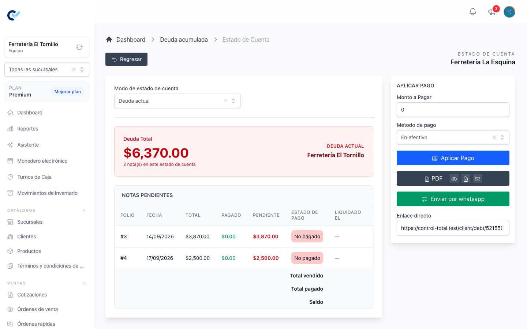Go to Clientes catalog
This screenshot has height=329, width=527.
[46, 237]
